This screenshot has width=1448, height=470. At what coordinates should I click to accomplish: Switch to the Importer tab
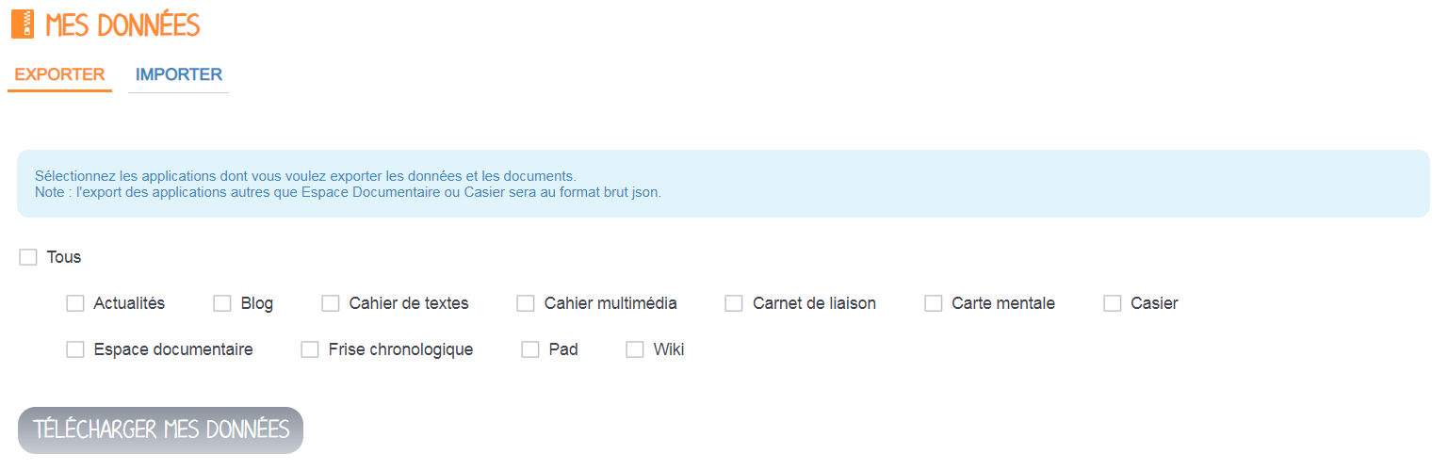click(x=179, y=75)
